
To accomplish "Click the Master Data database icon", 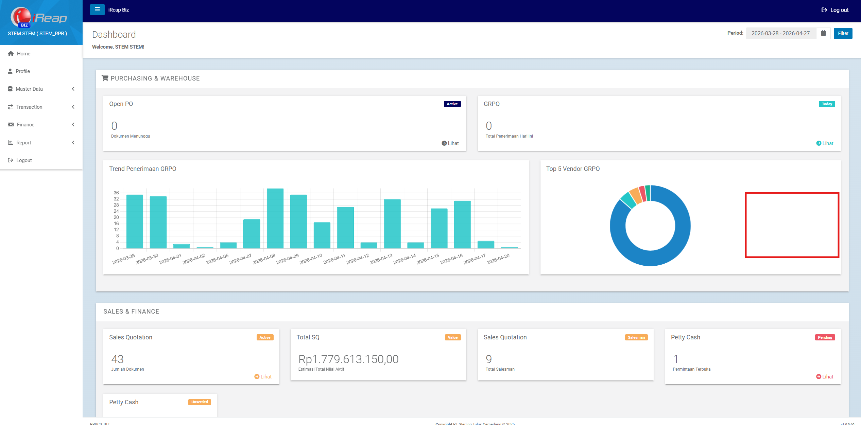I will coord(11,89).
